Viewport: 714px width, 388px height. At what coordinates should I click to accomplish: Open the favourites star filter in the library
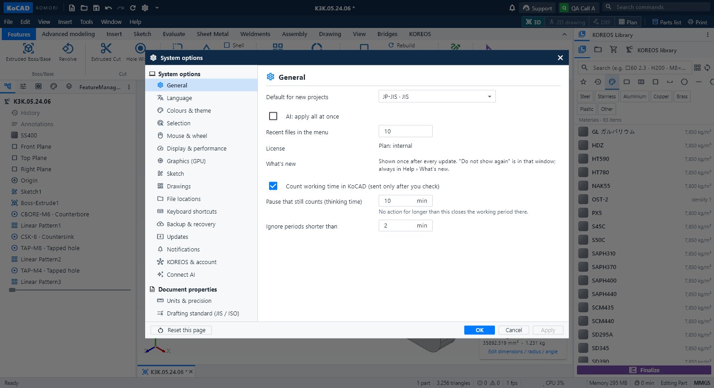[x=583, y=82]
